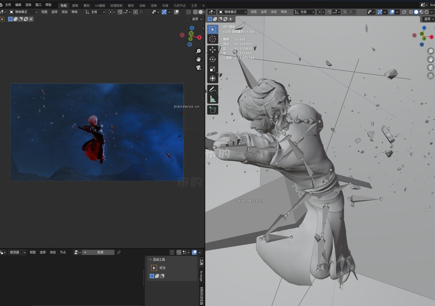Select the 3D cursor tool
This screenshot has width=435, height=306.
pos(213,39)
